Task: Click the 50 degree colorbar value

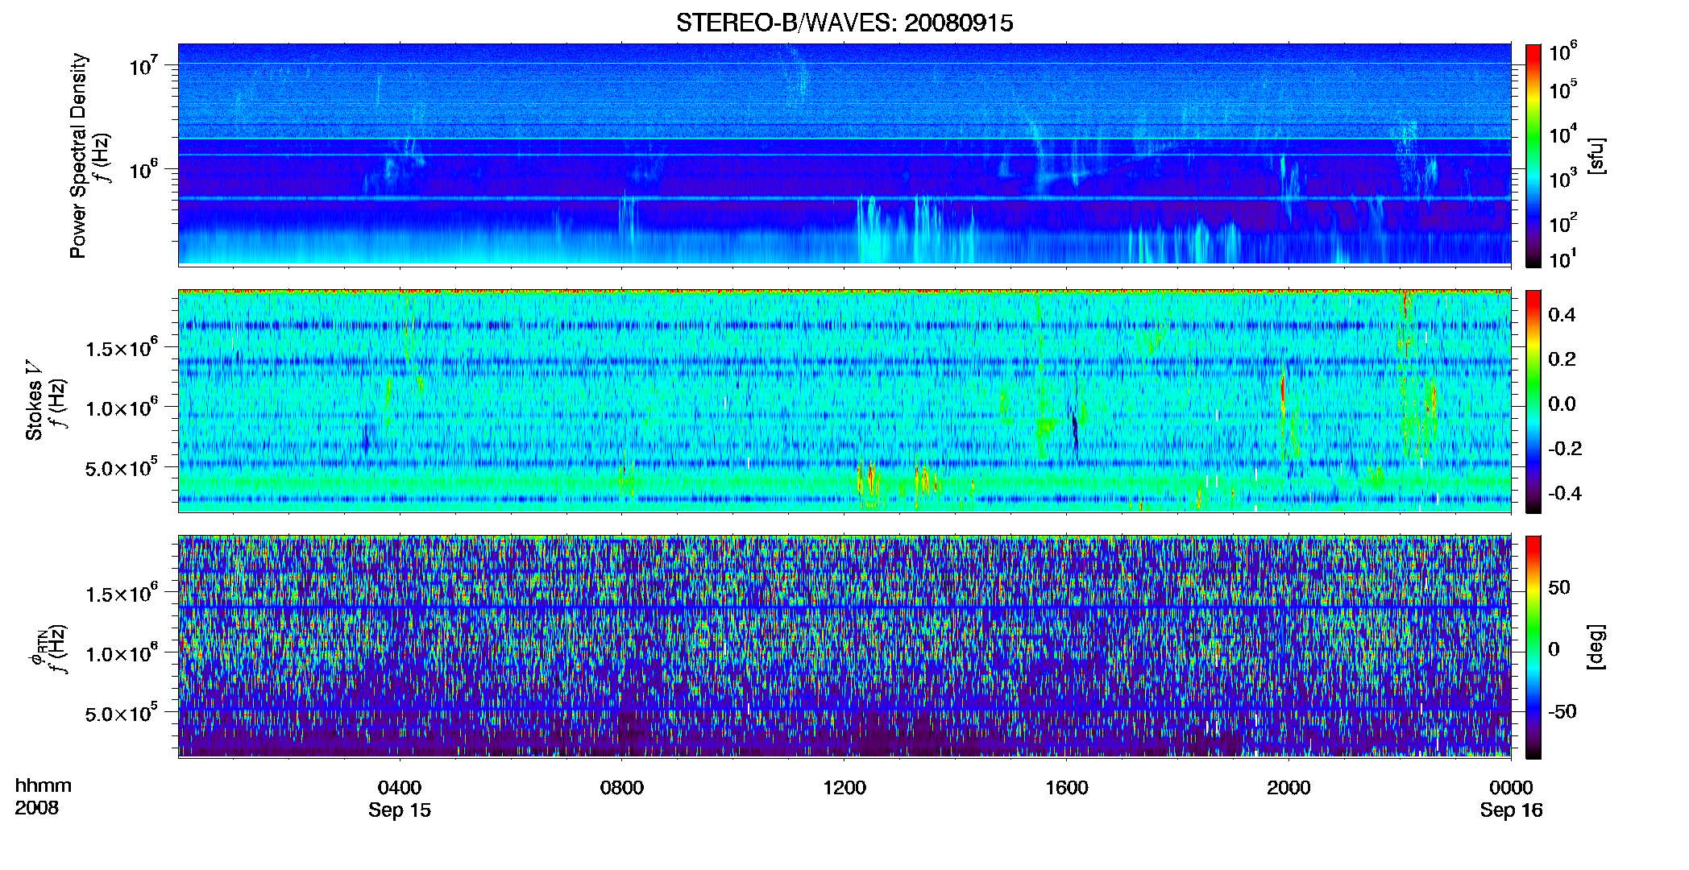Action: 1559,587
